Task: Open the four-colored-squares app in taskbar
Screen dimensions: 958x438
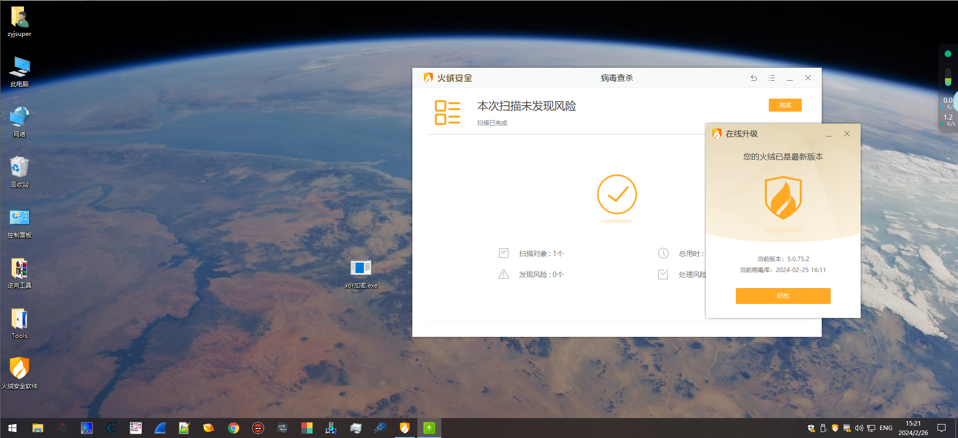Action: [x=307, y=428]
